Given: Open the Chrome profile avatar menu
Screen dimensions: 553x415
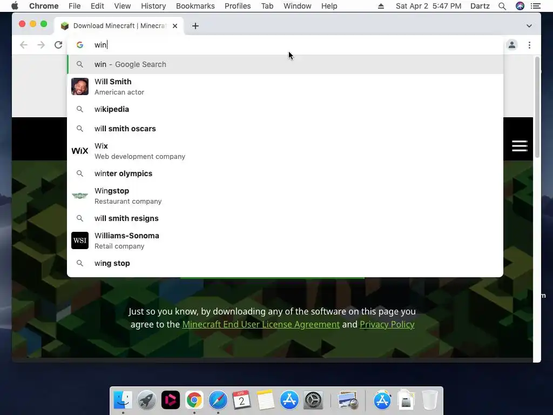Looking at the screenshot, I should [x=512, y=45].
